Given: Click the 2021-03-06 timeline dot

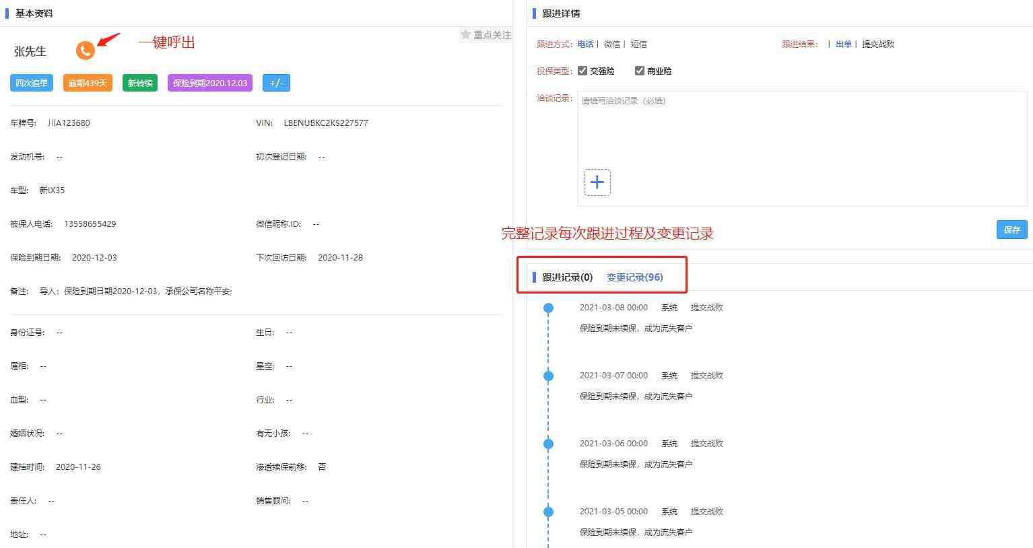Looking at the screenshot, I should 548,444.
